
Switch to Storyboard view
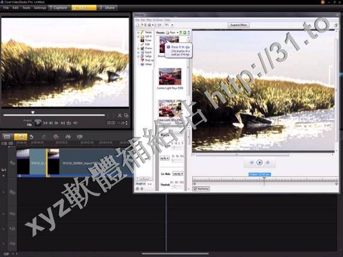pyautogui.click(x=7, y=137)
